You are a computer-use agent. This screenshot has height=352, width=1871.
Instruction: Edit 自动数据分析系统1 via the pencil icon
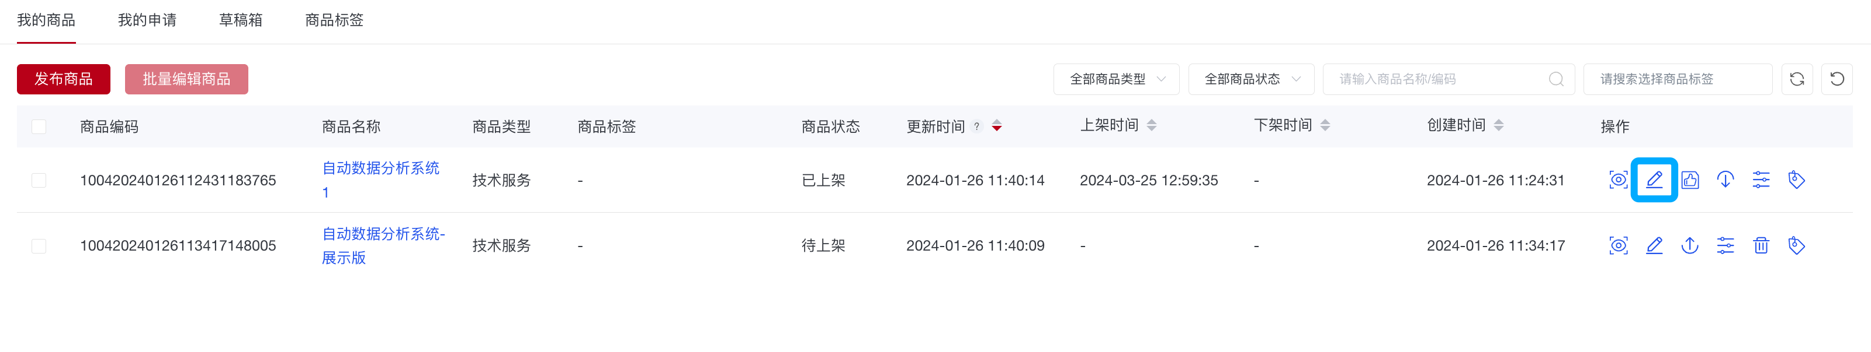(1655, 179)
